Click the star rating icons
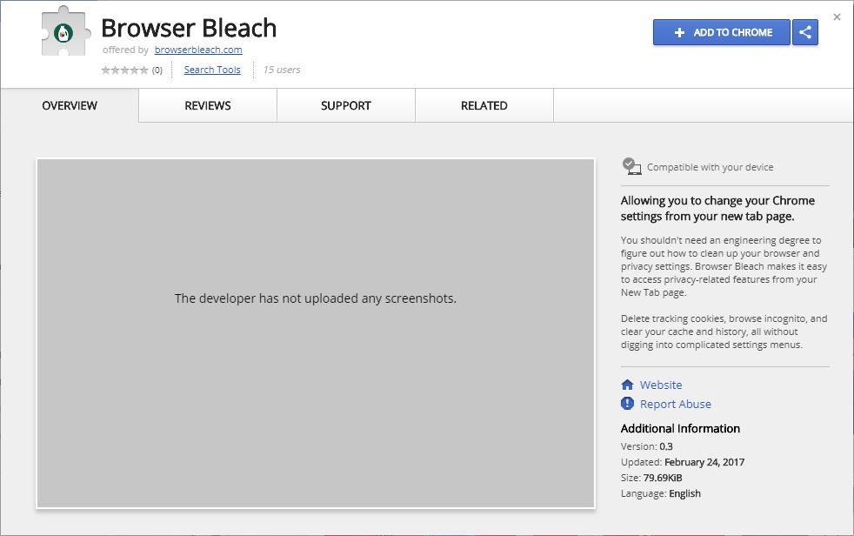This screenshot has width=854, height=536. coord(124,70)
